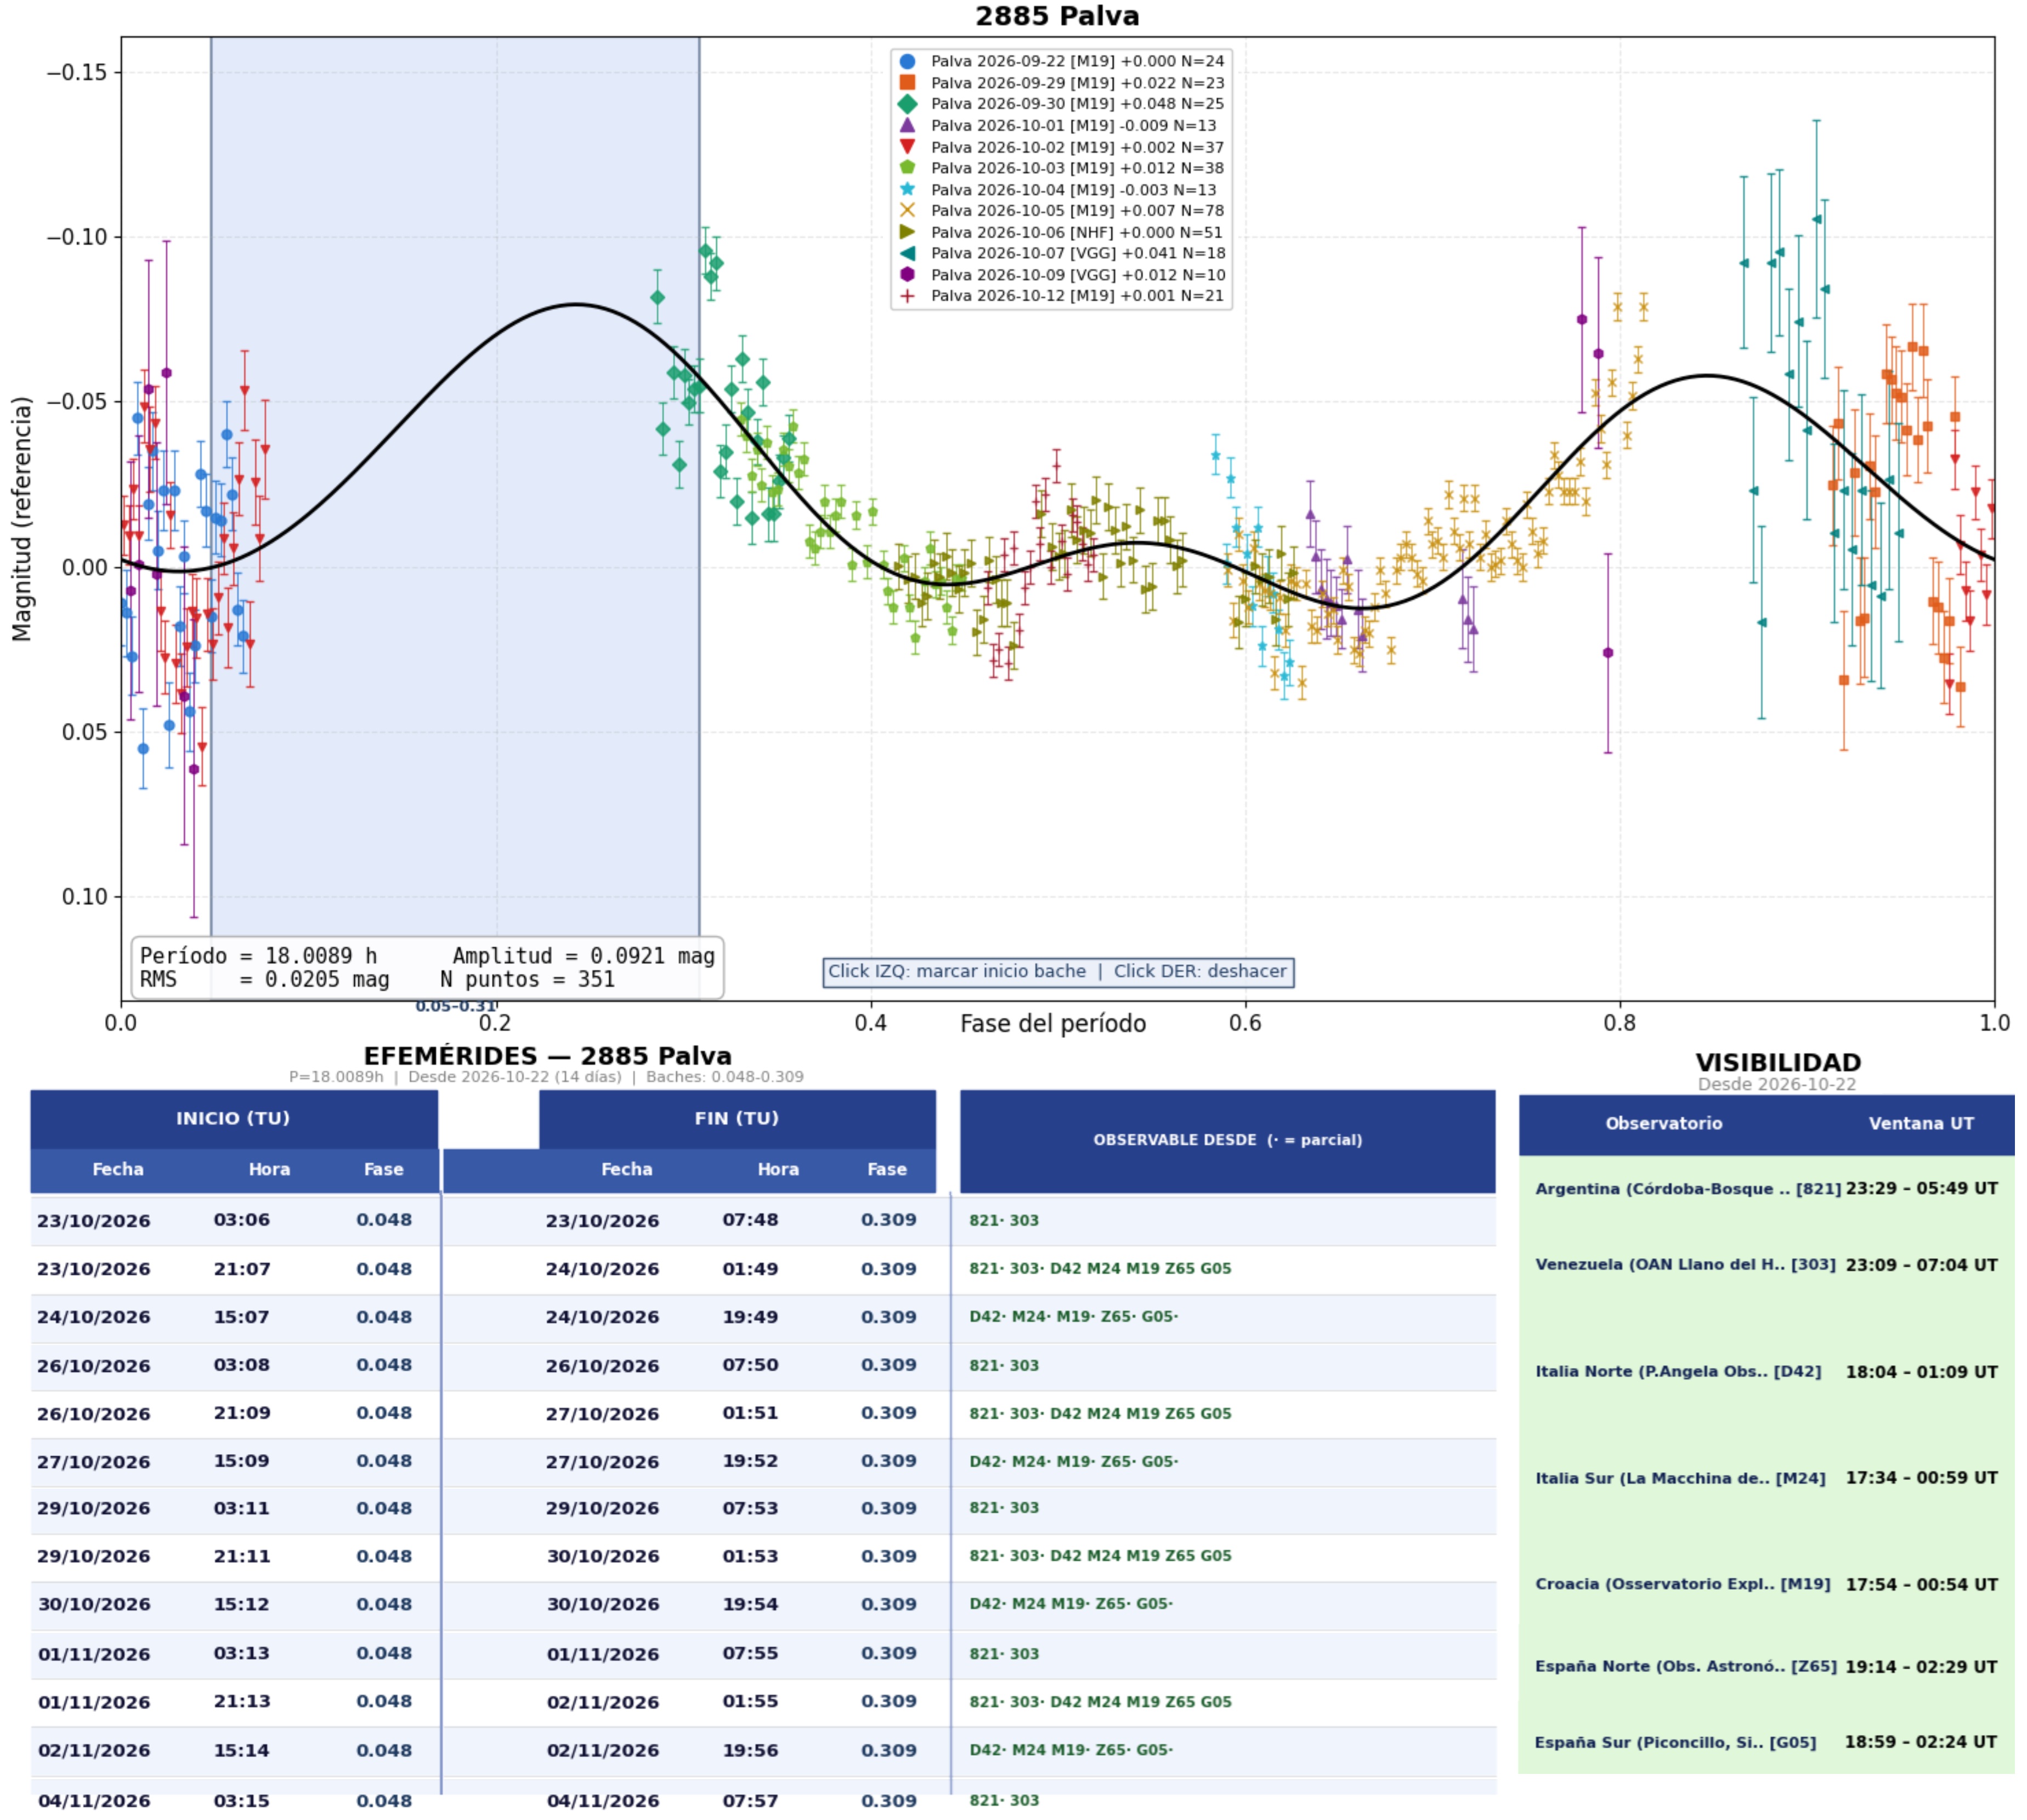
Task: Click the red down-triangle marker for Palva 2026-10-02
Action: tap(907, 147)
